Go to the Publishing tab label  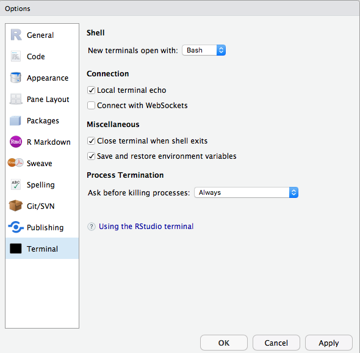coord(45,228)
